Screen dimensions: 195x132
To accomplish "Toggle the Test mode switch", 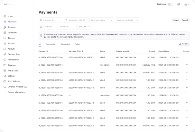I will 170,4.
